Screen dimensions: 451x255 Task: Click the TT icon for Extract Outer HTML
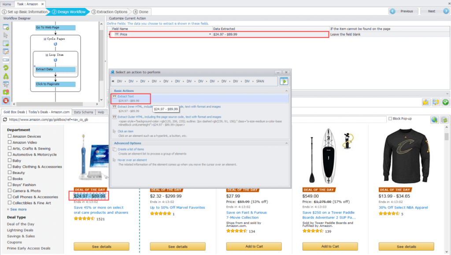click(115, 117)
